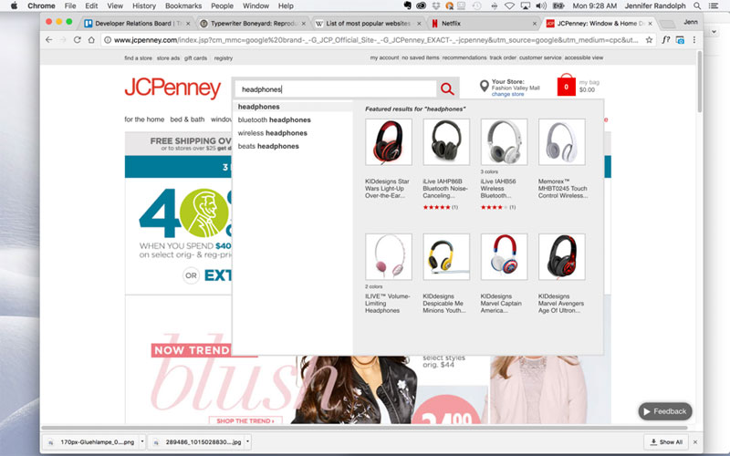Screen dimensions: 730x456
Task: Click the JCPenney logo
Action: (172, 88)
